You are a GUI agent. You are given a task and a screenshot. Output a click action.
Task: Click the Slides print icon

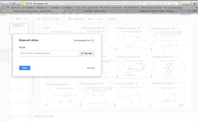click(17, 19)
